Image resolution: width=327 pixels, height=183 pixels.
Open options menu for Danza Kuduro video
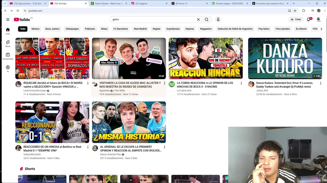pos(321,83)
